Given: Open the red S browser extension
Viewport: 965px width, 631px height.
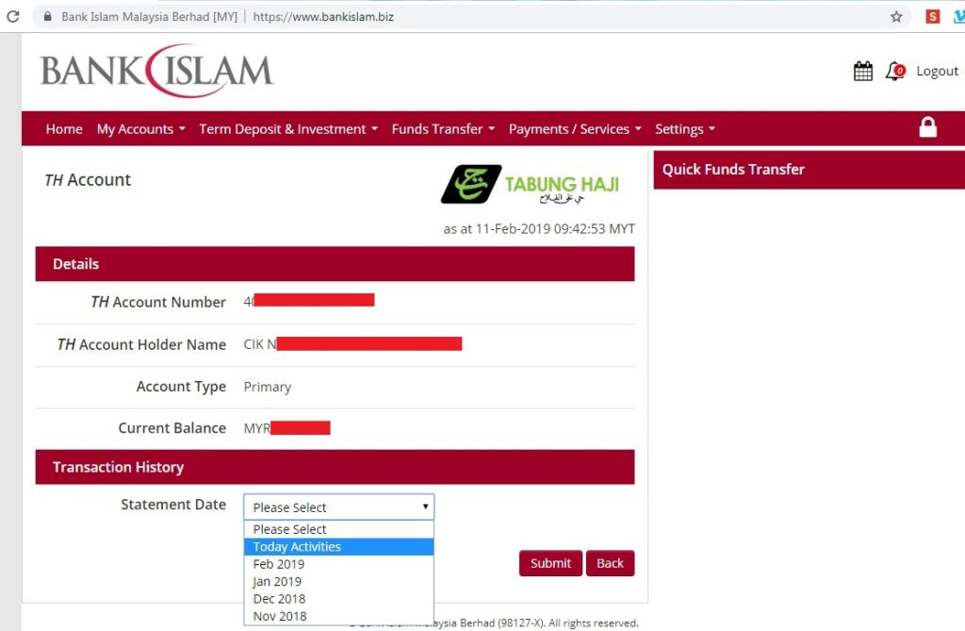Looking at the screenshot, I should click(932, 17).
